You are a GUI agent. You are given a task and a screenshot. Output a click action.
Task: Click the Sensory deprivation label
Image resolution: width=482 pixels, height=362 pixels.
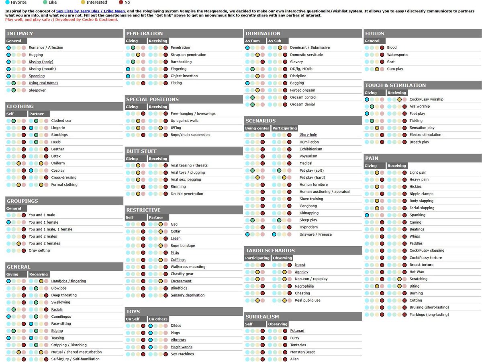click(188, 295)
